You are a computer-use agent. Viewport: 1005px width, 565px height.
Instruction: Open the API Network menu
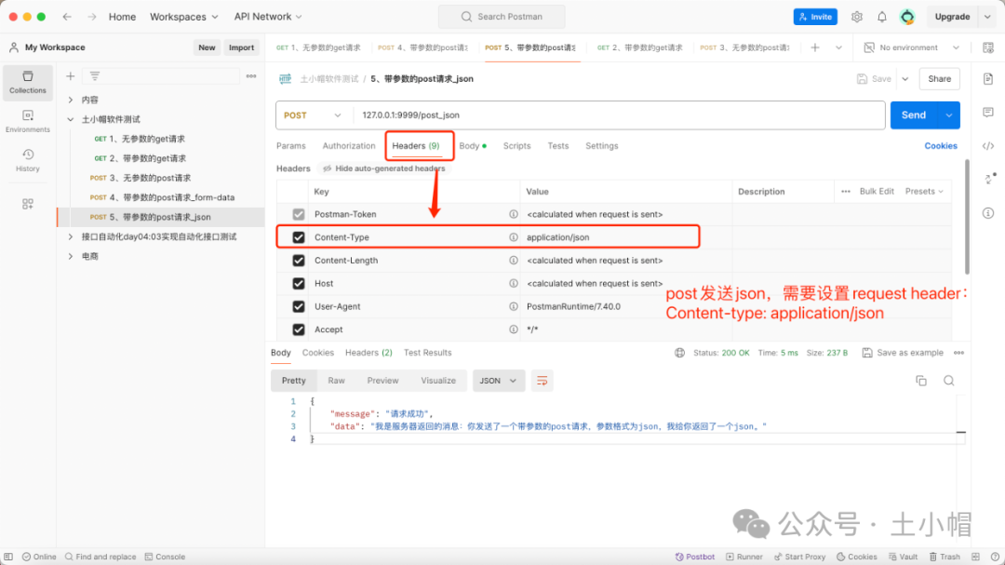coord(267,17)
